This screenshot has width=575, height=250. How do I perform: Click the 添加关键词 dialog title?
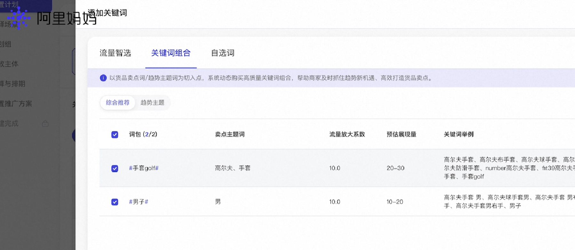[108, 13]
